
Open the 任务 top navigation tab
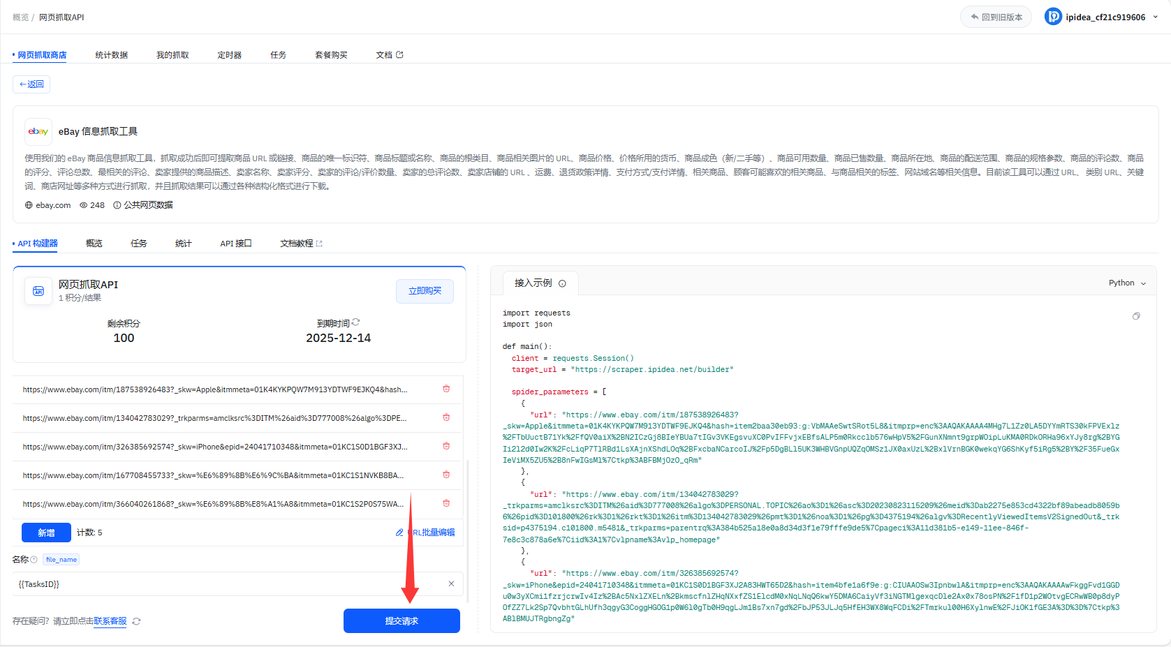click(x=279, y=55)
